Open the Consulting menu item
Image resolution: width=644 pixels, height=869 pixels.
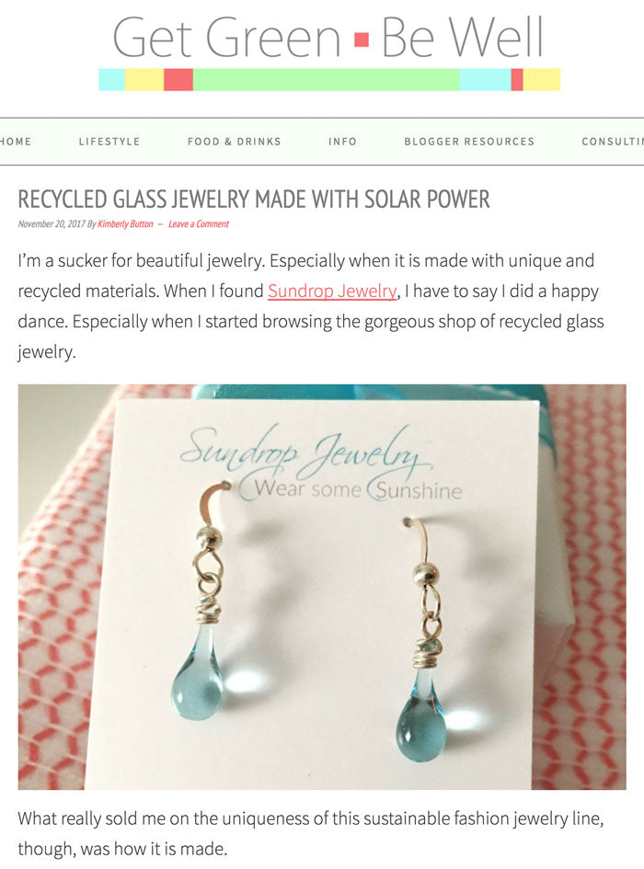(613, 142)
